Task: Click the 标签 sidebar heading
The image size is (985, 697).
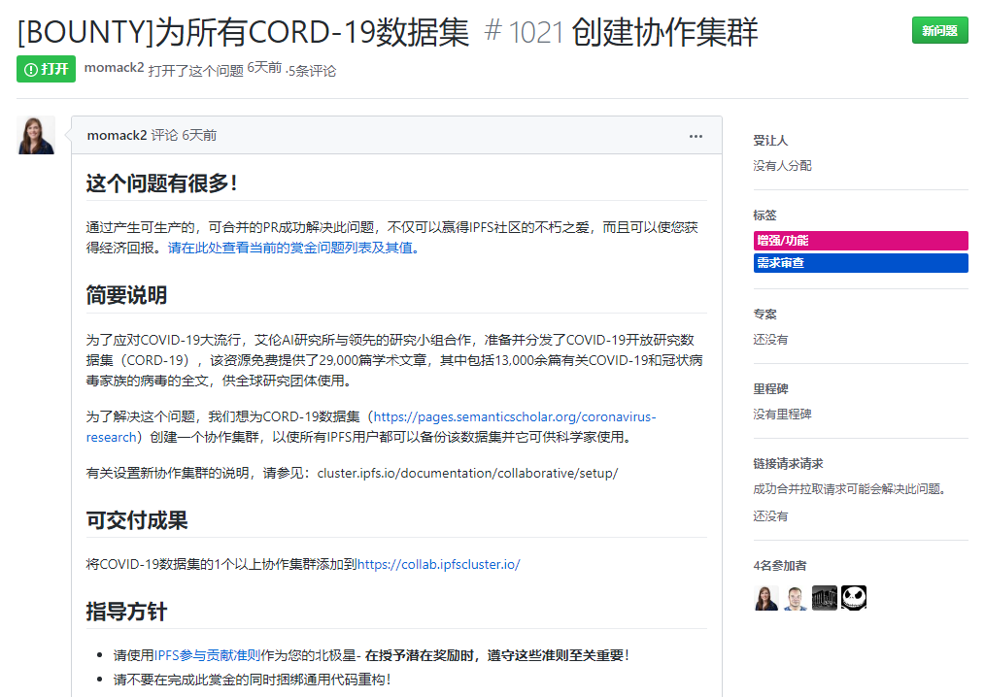Action: point(764,216)
